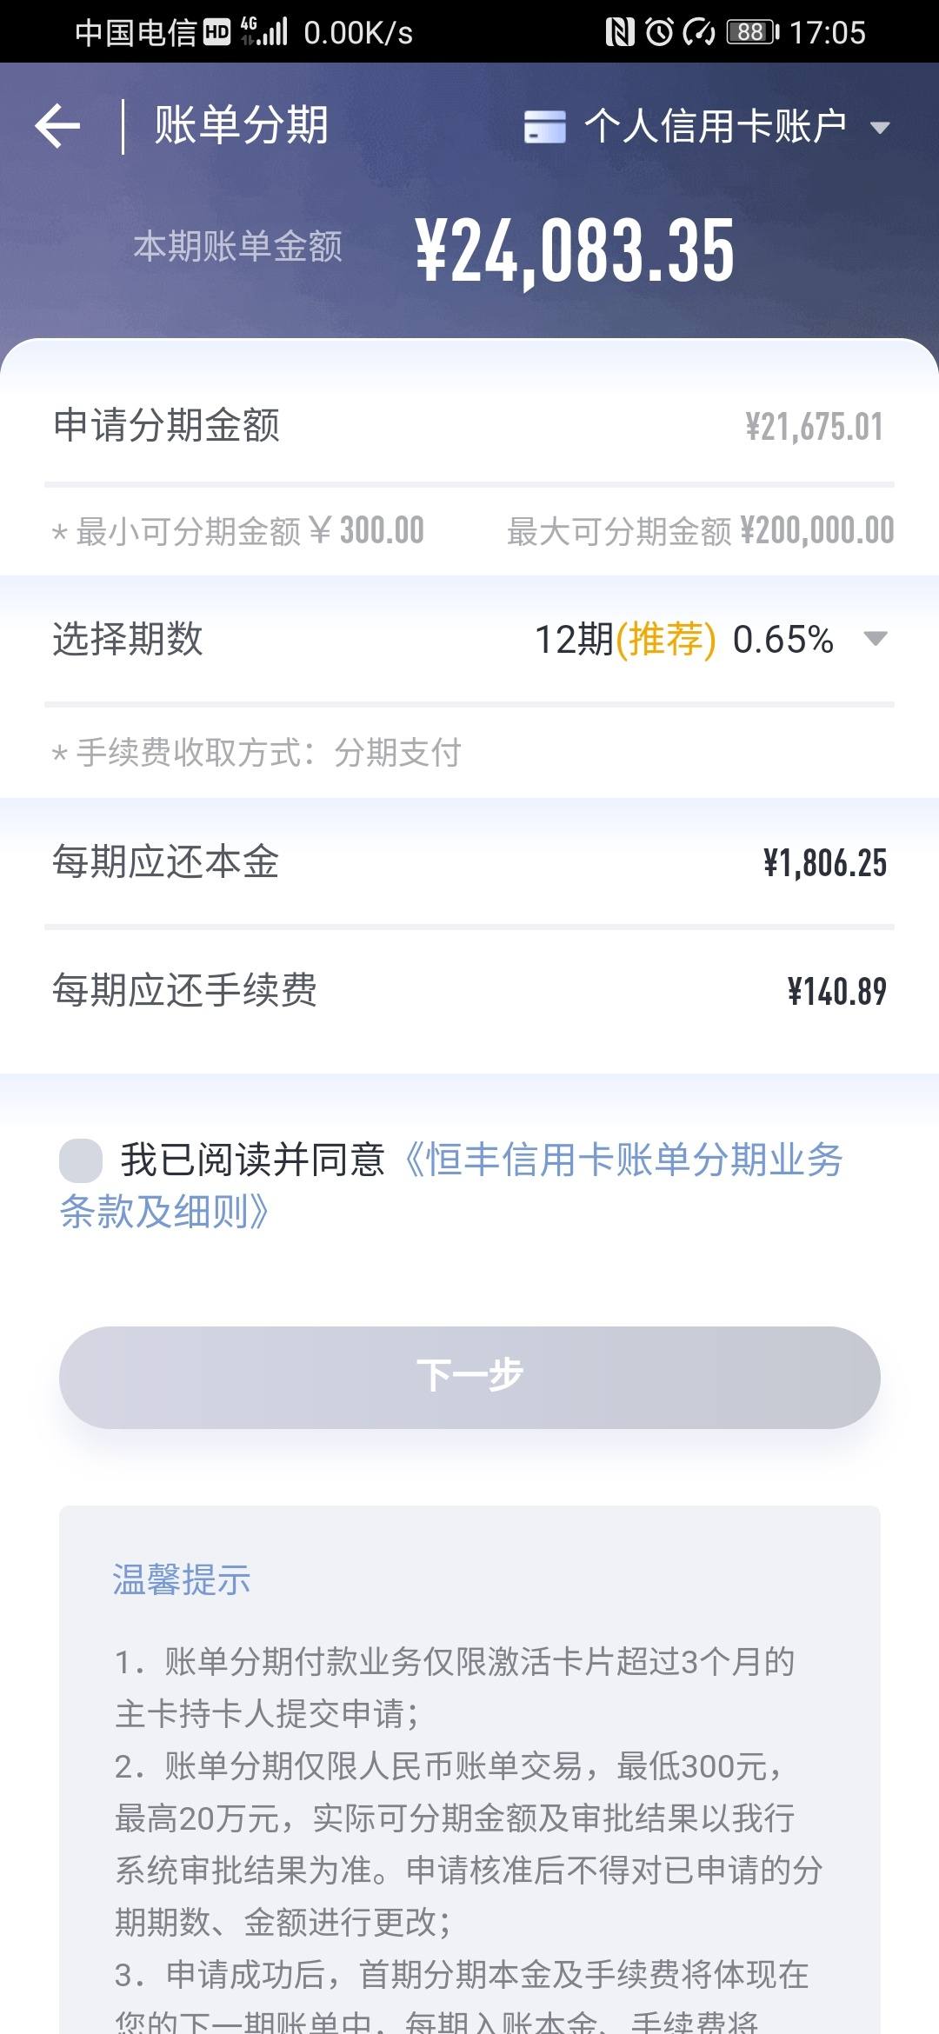Tap the back arrow icon
Screen dimensions: 939x2034
tap(57, 126)
